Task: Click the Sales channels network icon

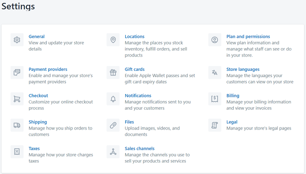Action: [113, 152]
